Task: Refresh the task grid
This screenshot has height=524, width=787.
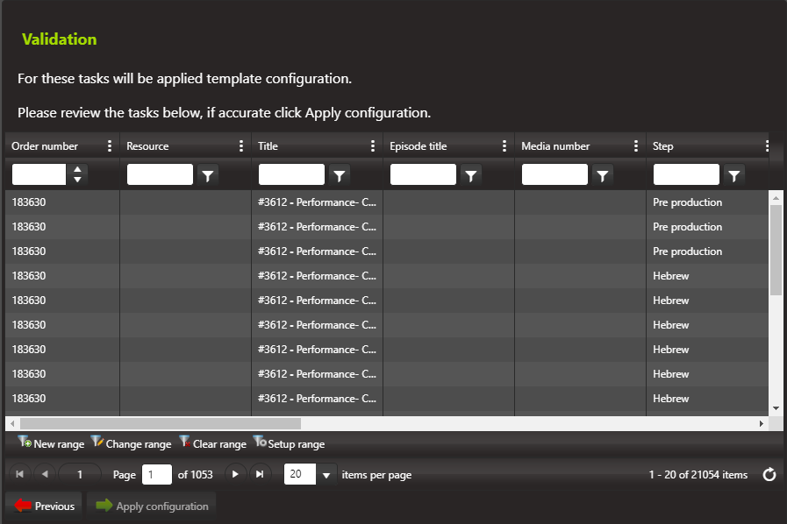Action: [769, 475]
